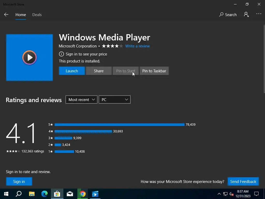Click the info icon beside sign-in price
Viewport: 265px width, 199px height.
point(61,54)
